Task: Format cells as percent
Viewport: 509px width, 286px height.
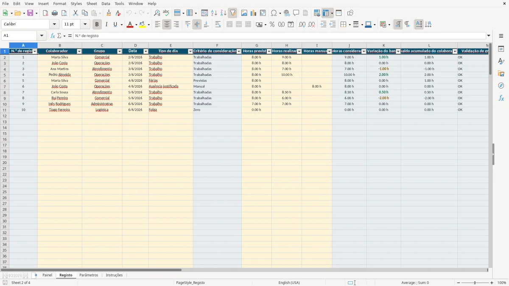Action: [272, 25]
